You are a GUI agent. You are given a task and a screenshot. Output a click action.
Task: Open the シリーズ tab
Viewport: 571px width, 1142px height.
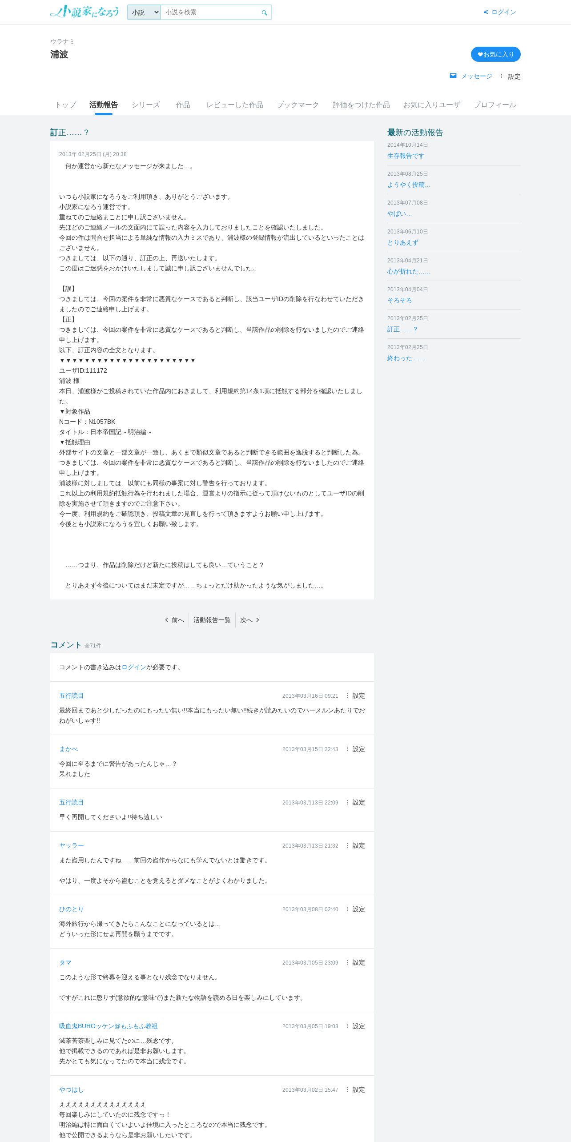click(x=146, y=105)
